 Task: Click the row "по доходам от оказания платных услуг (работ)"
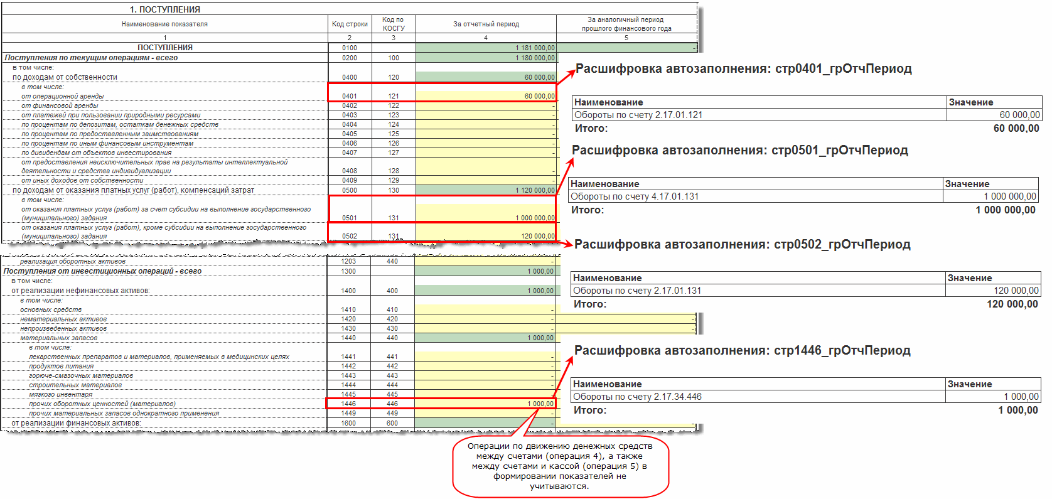(x=133, y=190)
